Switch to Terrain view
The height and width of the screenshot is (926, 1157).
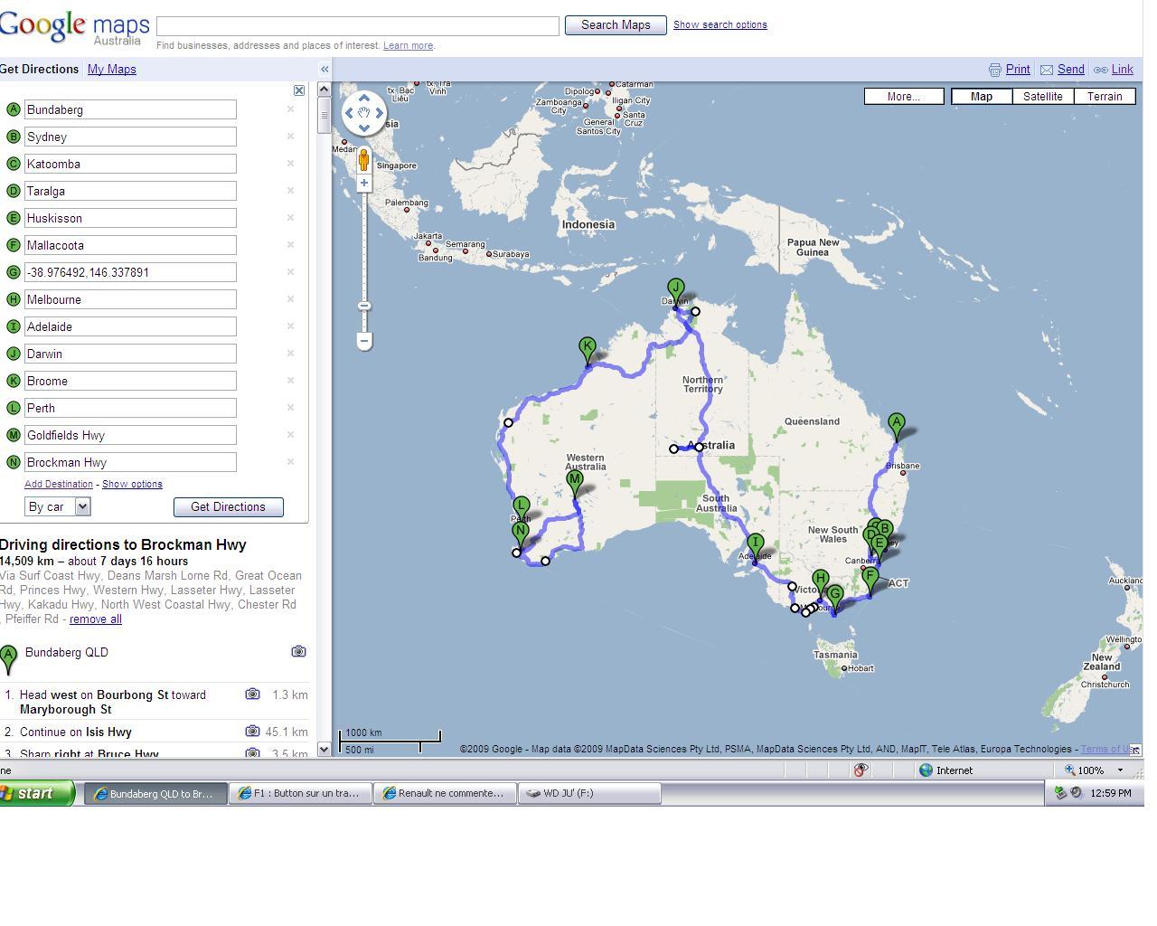click(x=1105, y=96)
